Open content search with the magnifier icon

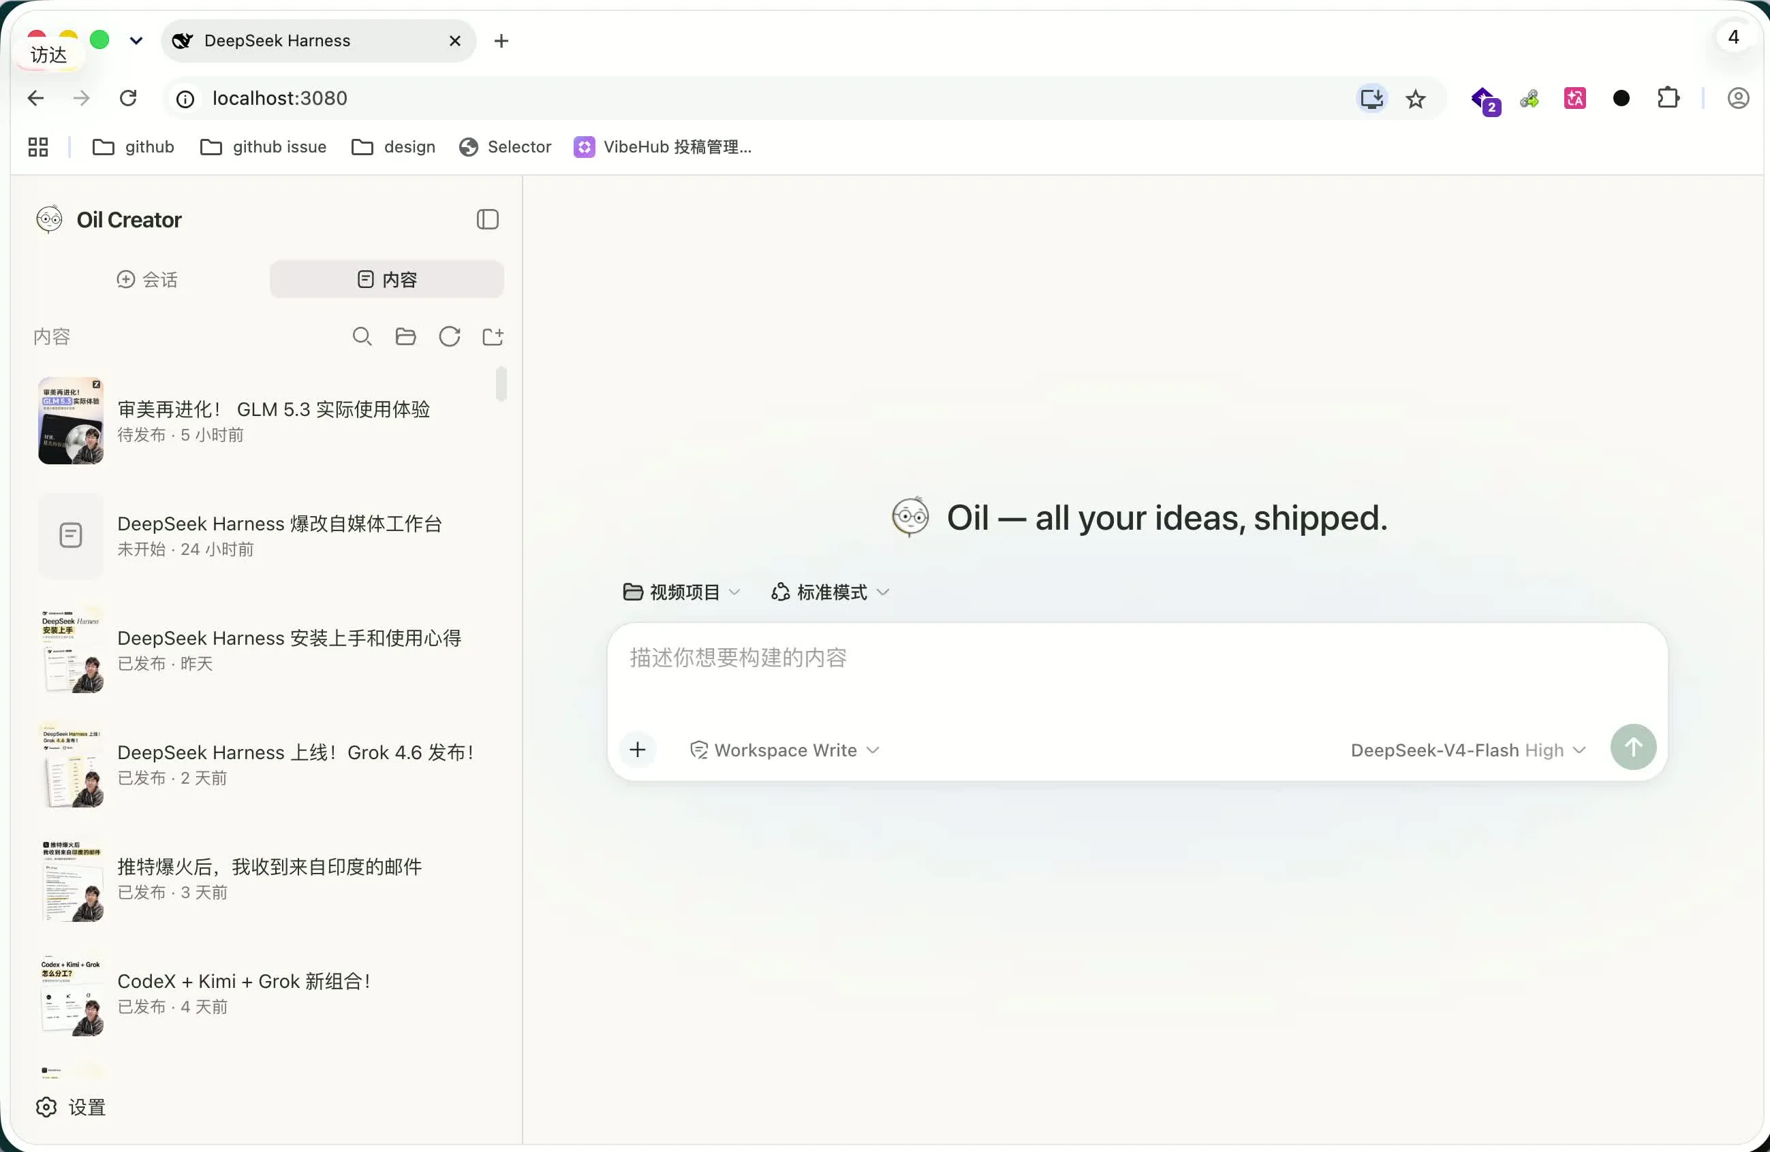tap(362, 337)
